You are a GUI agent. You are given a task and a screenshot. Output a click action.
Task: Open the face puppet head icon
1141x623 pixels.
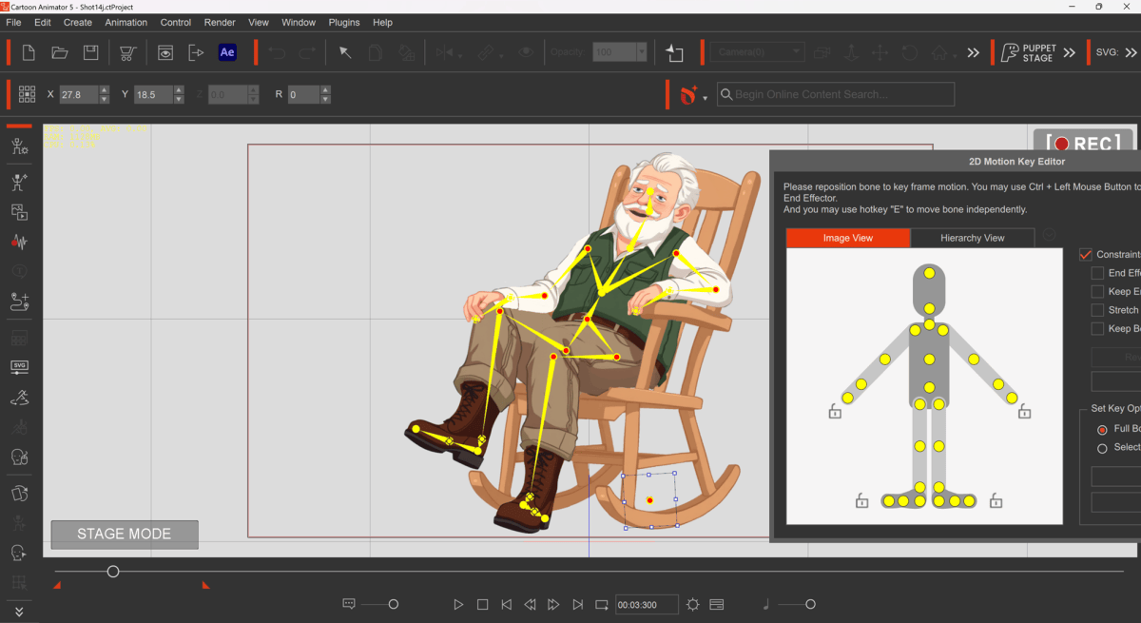(x=18, y=458)
